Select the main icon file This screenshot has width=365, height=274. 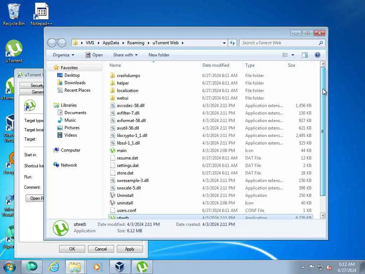pyautogui.click(x=113, y=151)
